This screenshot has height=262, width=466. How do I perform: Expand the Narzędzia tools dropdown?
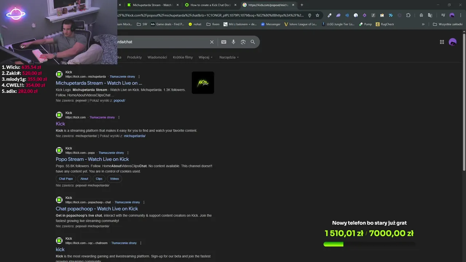click(229, 57)
